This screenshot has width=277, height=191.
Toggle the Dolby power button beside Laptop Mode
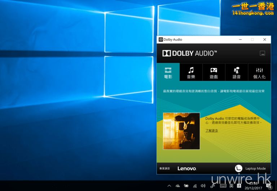[x=238, y=168]
